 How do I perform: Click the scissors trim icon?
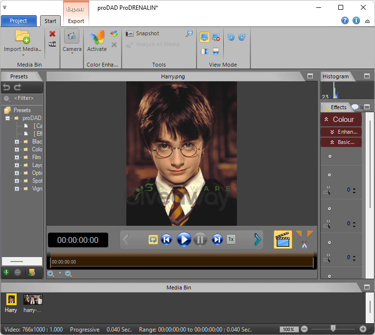point(304,244)
